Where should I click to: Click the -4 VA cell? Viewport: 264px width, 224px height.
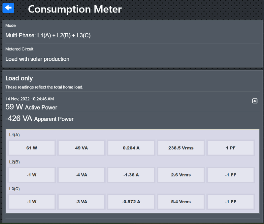tap(82, 175)
